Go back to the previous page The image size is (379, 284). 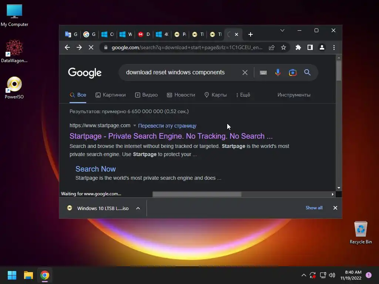point(67,47)
